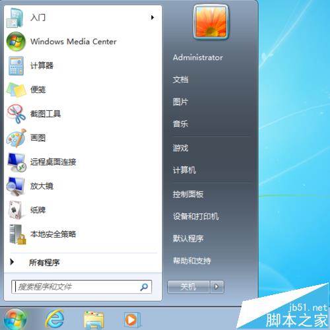Open 控制面板 control panel

pyautogui.click(x=188, y=194)
